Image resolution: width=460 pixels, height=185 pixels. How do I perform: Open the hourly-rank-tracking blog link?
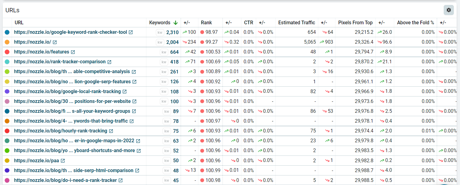[61, 131]
